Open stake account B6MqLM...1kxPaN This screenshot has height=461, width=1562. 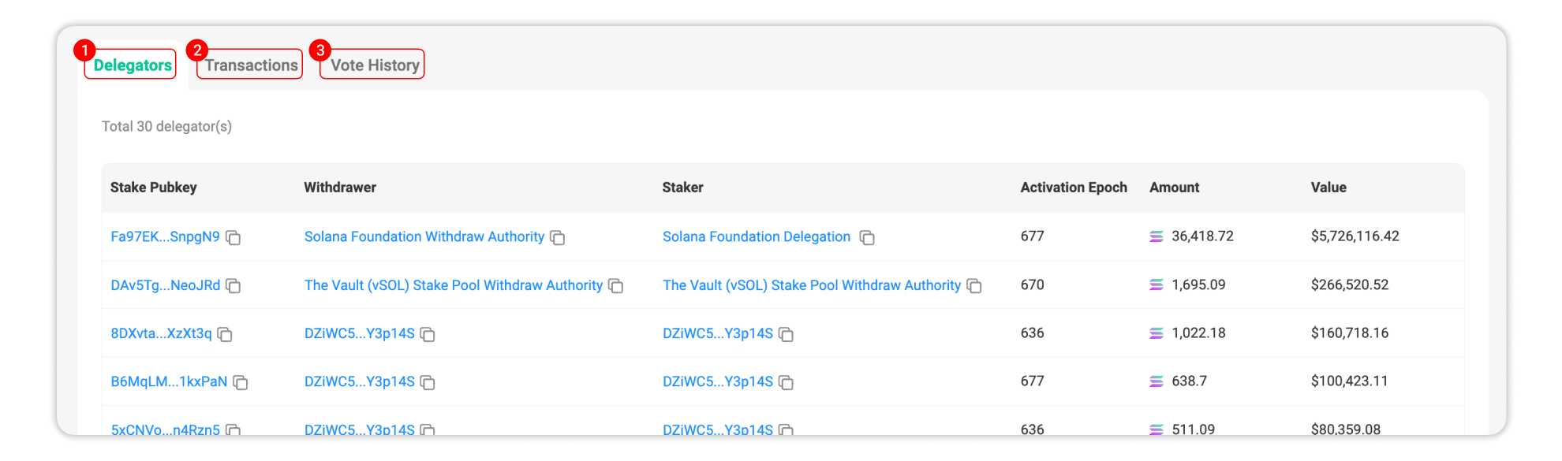(169, 381)
